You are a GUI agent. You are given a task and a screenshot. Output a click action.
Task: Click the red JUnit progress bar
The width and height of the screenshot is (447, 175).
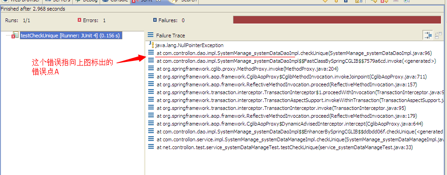(x=337, y=20)
